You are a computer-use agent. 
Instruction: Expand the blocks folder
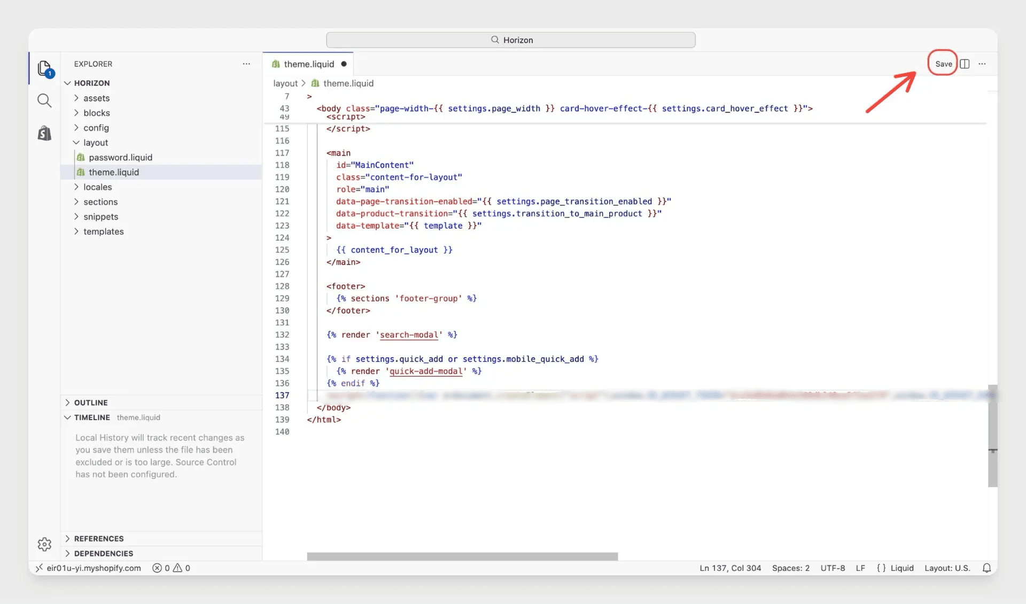pyautogui.click(x=96, y=113)
